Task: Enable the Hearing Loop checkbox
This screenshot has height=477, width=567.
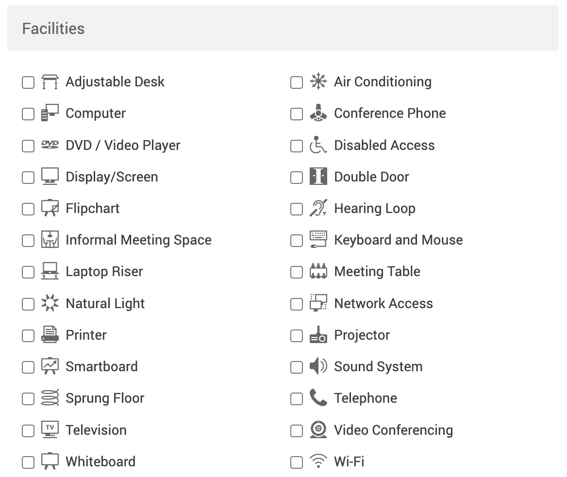Action: 296,209
